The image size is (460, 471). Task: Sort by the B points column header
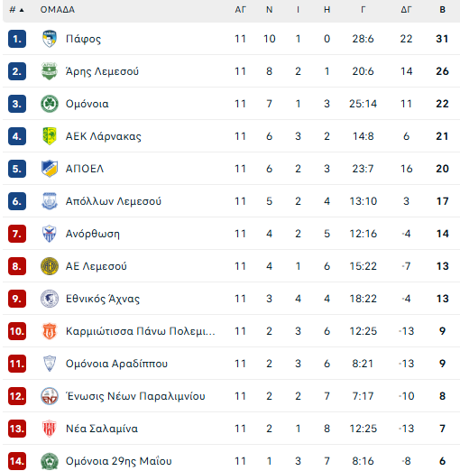coord(442,10)
